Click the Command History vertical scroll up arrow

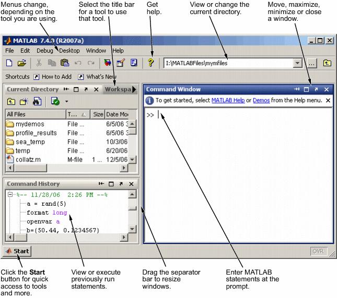click(x=132, y=194)
